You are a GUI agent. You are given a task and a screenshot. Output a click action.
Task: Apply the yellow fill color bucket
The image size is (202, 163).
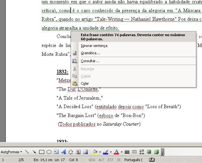click(x=95, y=152)
